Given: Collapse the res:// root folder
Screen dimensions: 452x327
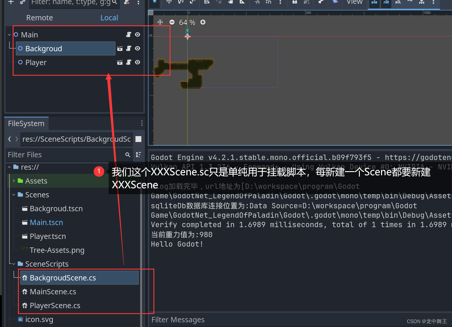Looking at the screenshot, I should 9,167.
